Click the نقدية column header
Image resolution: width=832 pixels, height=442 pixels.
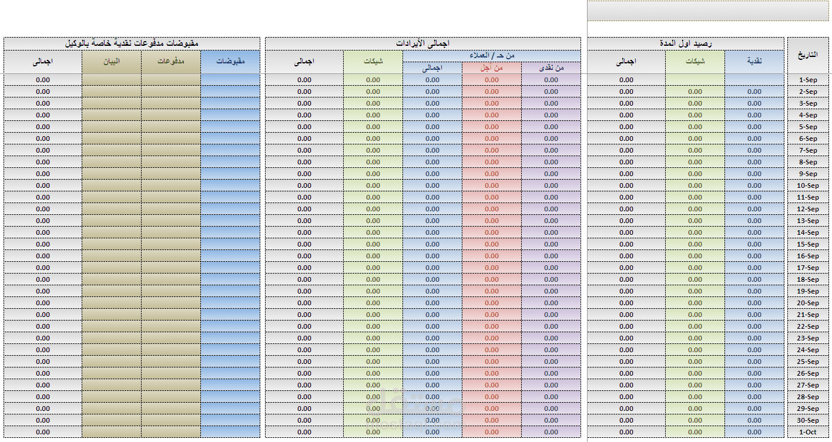click(x=754, y=62)
